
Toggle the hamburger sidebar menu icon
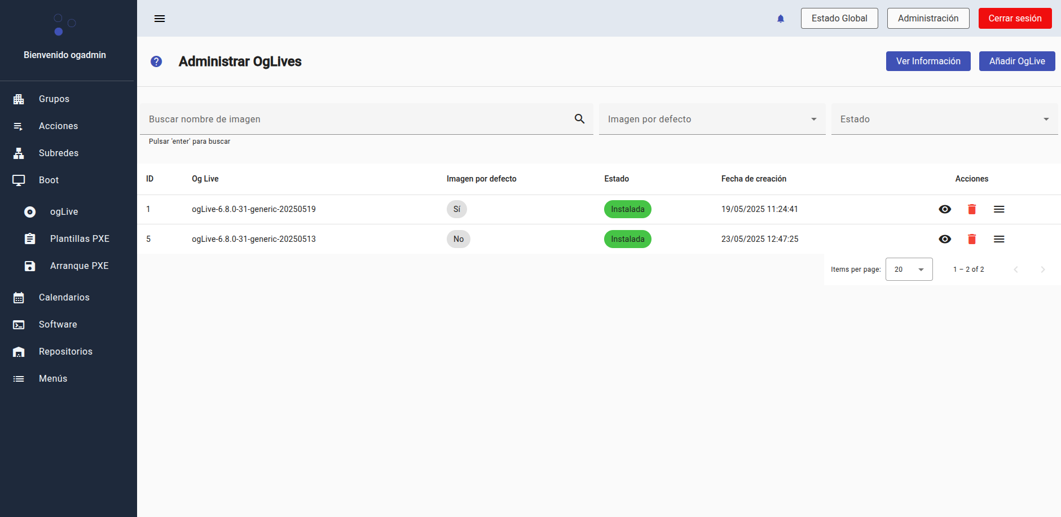[x=160, y=19]
